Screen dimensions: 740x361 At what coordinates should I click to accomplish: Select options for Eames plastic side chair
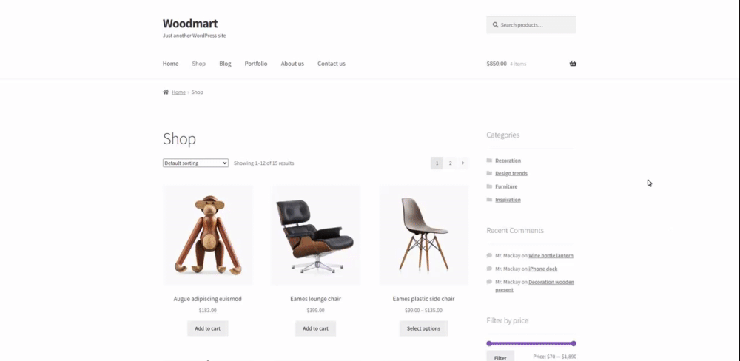point(423,328)
